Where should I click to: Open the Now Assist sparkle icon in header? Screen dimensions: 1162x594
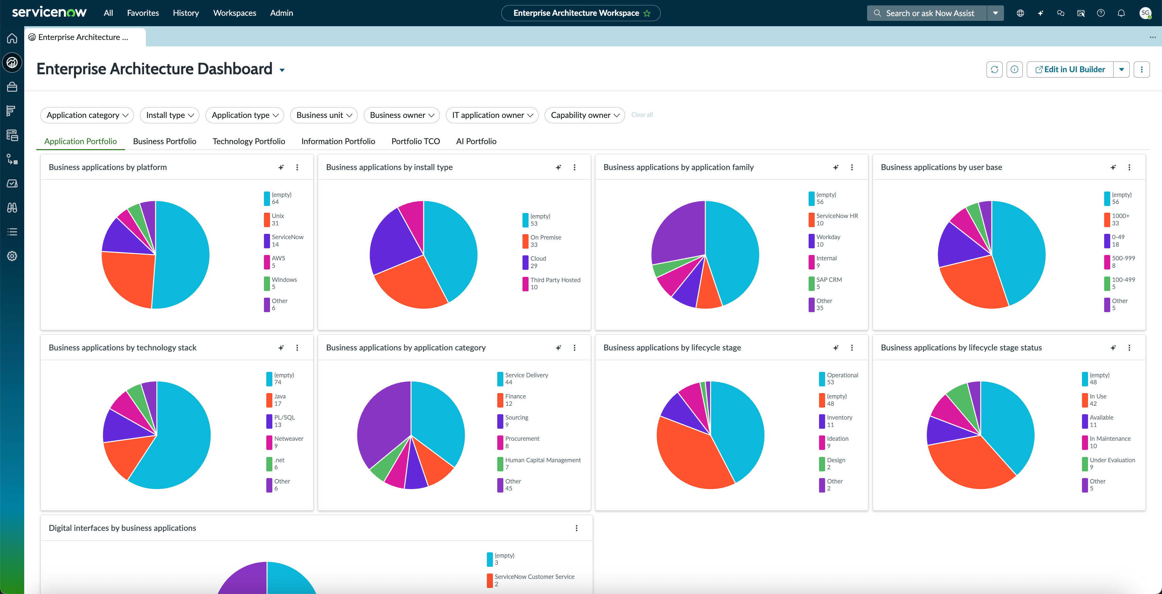[x=1041, y=13]
